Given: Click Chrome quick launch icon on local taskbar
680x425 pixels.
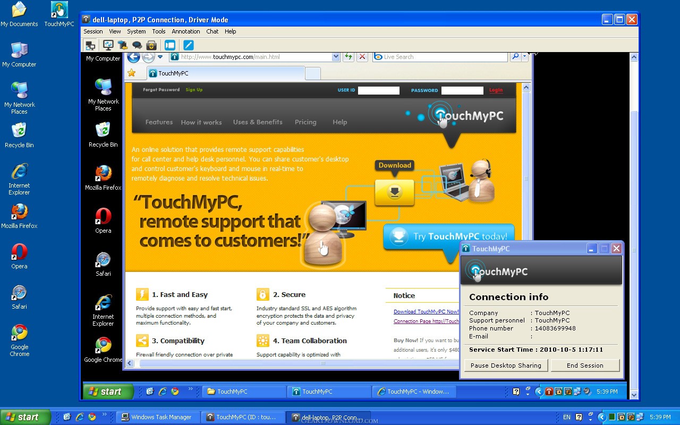Looking at the screenshot, I should click(92, 417).
